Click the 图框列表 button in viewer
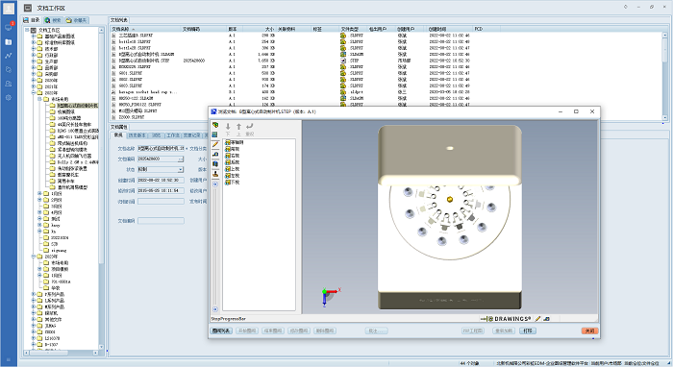Viewport: 673px width, 367px height. click(x=221, y=331)
